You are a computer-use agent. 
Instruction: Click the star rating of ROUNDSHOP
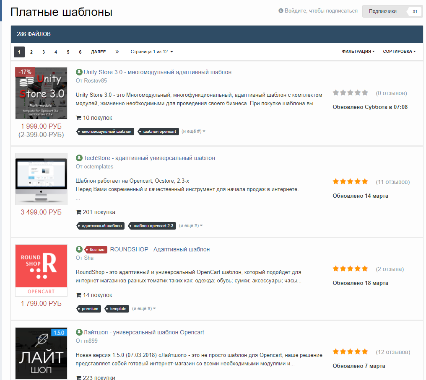coord(350,269)
